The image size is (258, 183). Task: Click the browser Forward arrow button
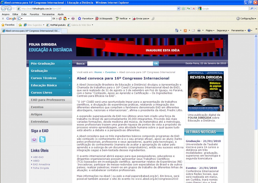[x=9, y=8]
